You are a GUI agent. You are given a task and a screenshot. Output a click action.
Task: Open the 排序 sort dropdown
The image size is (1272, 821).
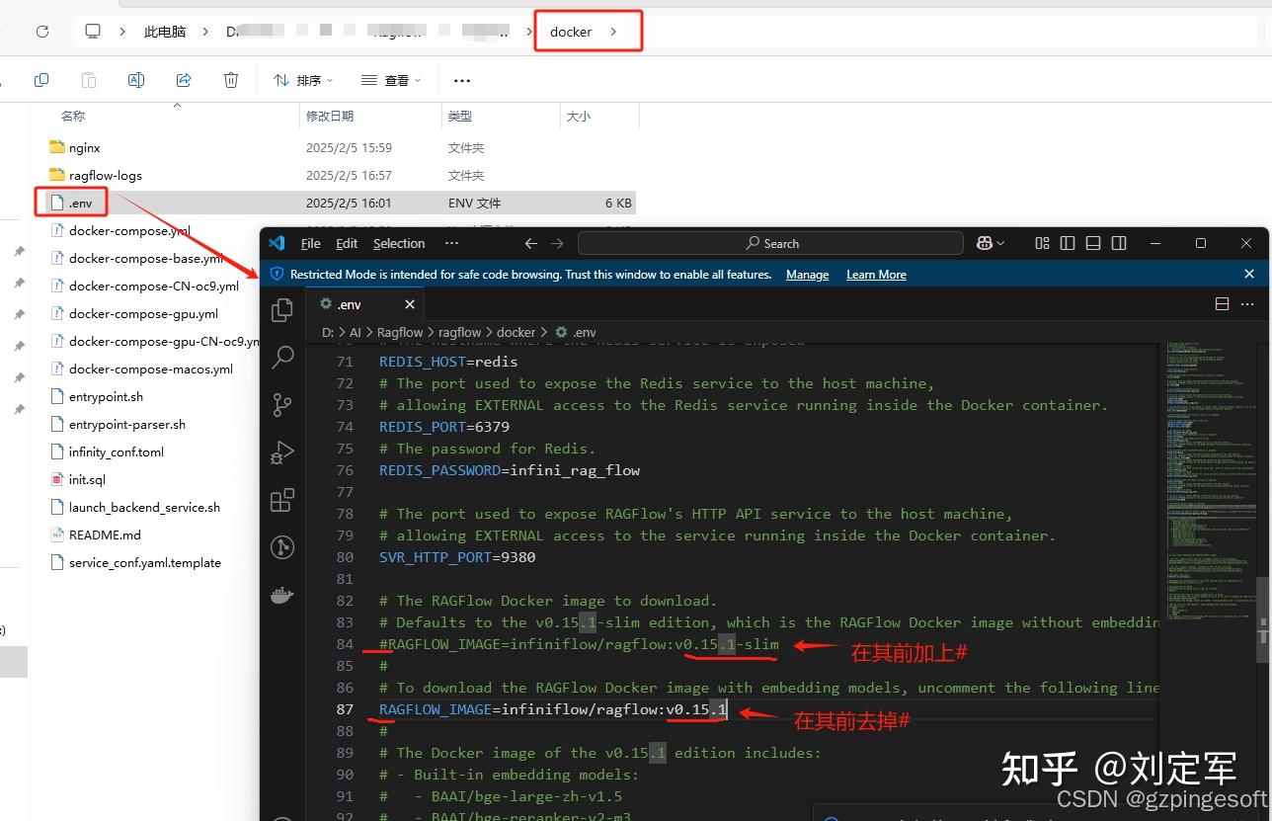[x=303, y=80]
